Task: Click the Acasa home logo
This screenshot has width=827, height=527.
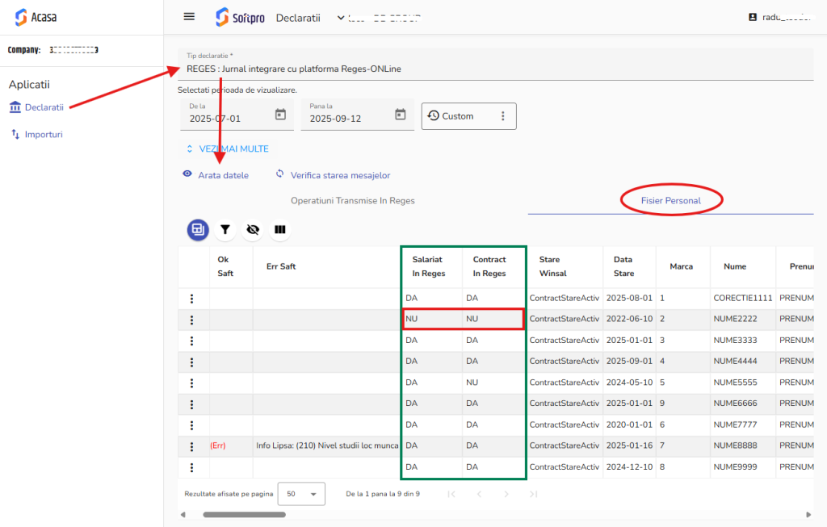Action: [36, 18]
